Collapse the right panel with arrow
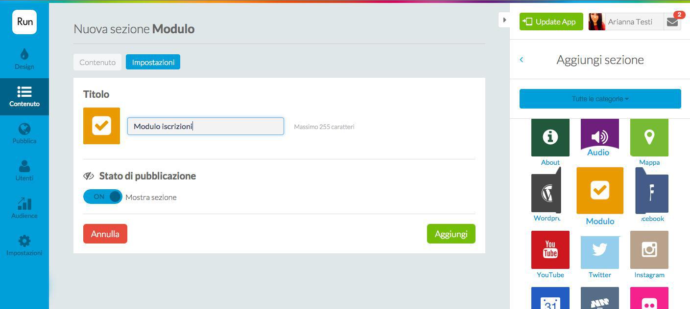This screenshot has height=309, width=690. 504,20
